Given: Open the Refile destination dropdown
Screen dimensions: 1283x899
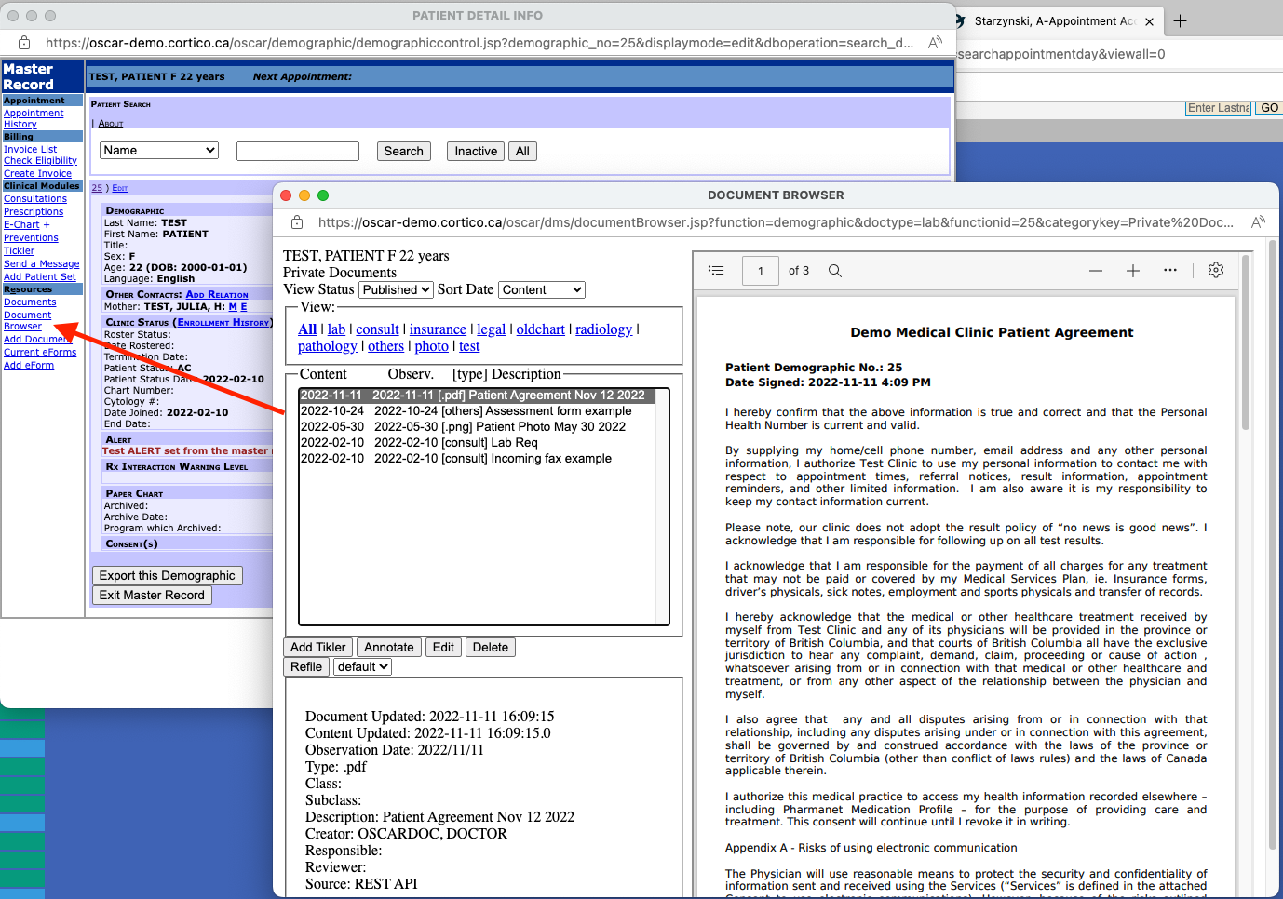Looking at the screenshot, I should coord(362,666).
